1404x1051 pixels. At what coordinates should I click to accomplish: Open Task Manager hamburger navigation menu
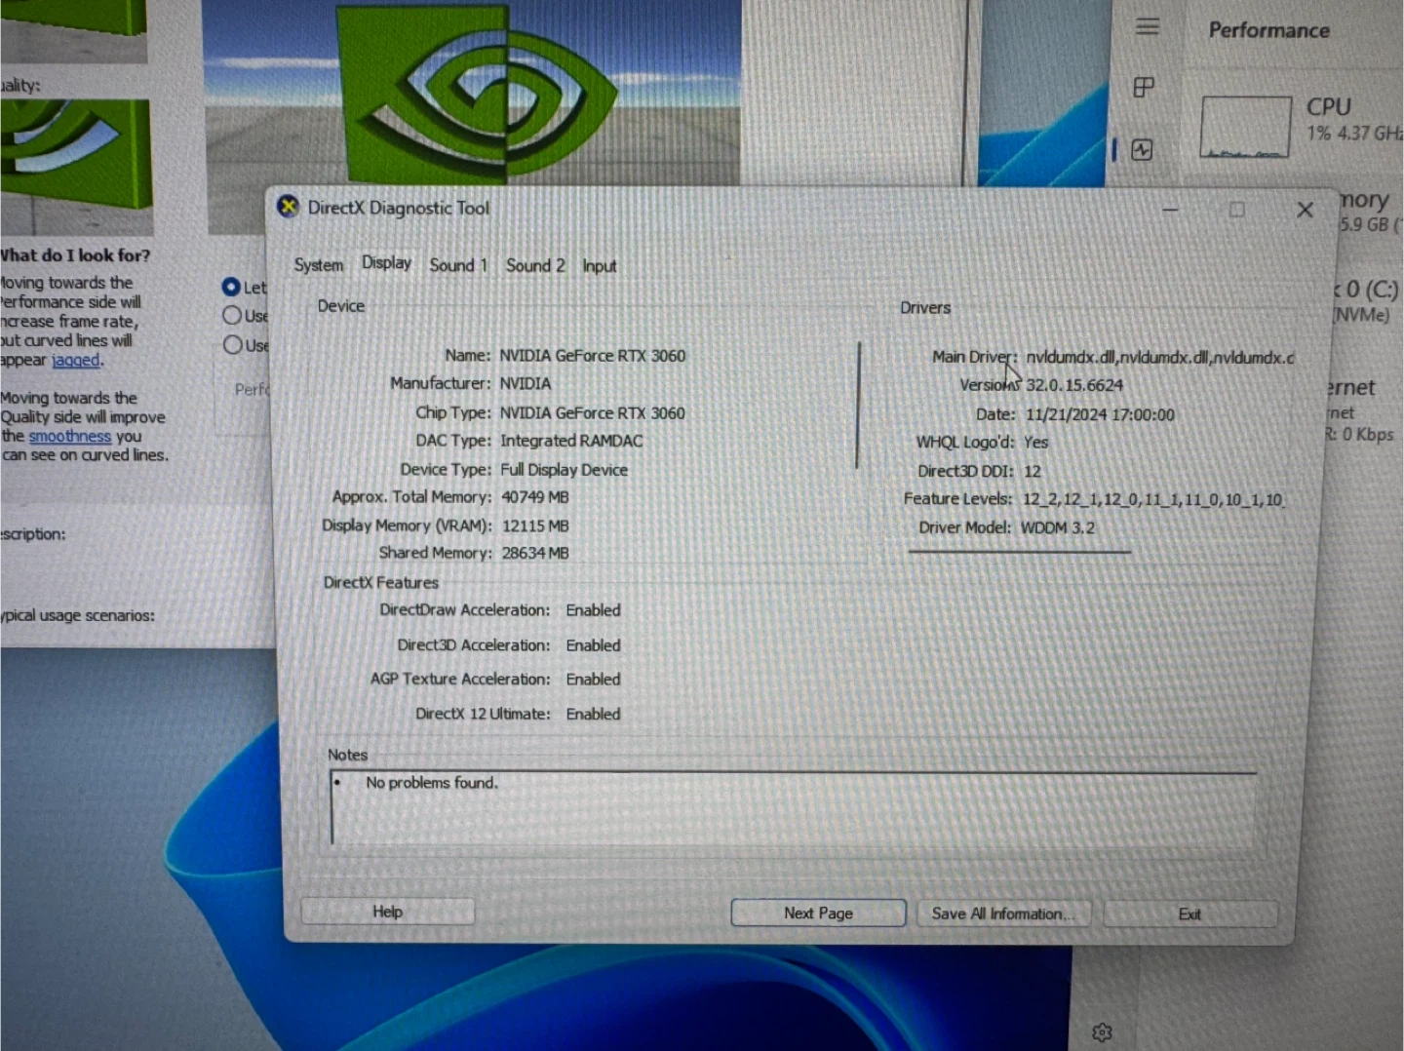[1148, 27]
